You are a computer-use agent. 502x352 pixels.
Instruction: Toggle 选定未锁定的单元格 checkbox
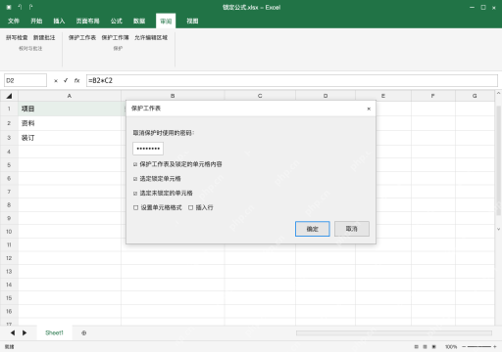point(135,194)
